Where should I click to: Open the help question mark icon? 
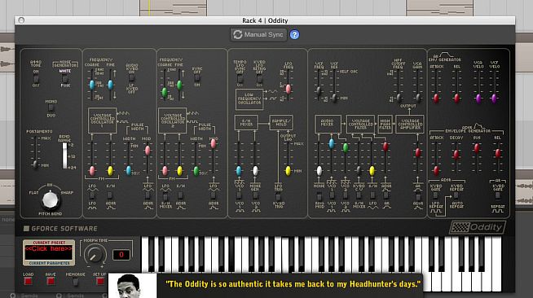(x=294, y=35)
